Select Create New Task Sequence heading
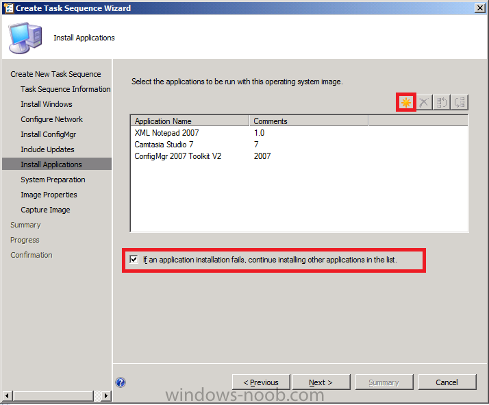Image resolution: width=489 pixels, height=405 pixels. click(x=55, y=74)
